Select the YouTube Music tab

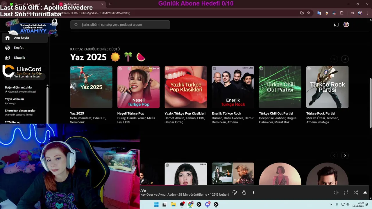point(81,4)
